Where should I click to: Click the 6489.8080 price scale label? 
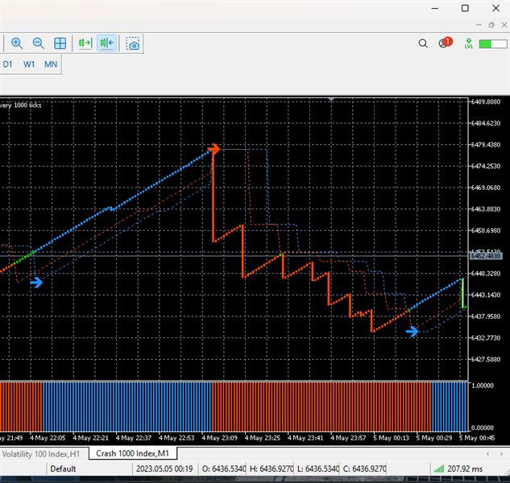(486, 101)
